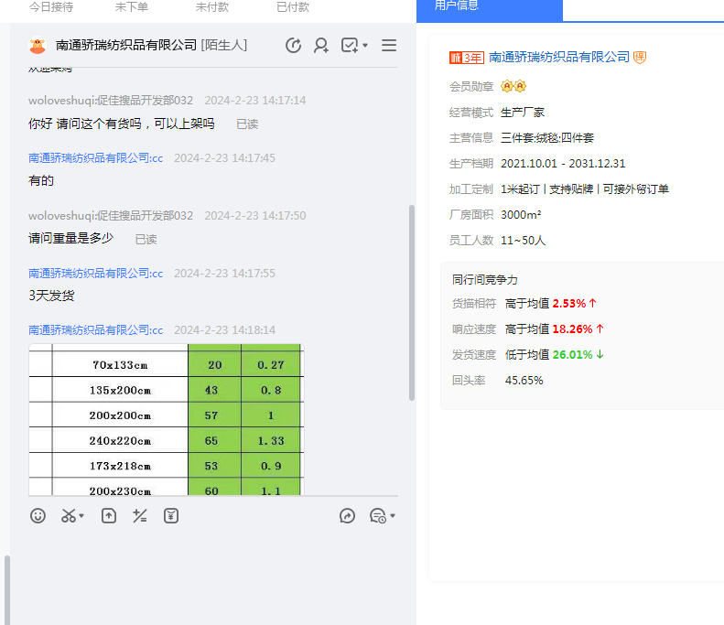The image size is (724, 625).
Task: Open 南通骄瑞纺织品有限公司 link in user info
Action: click(559, 58)
